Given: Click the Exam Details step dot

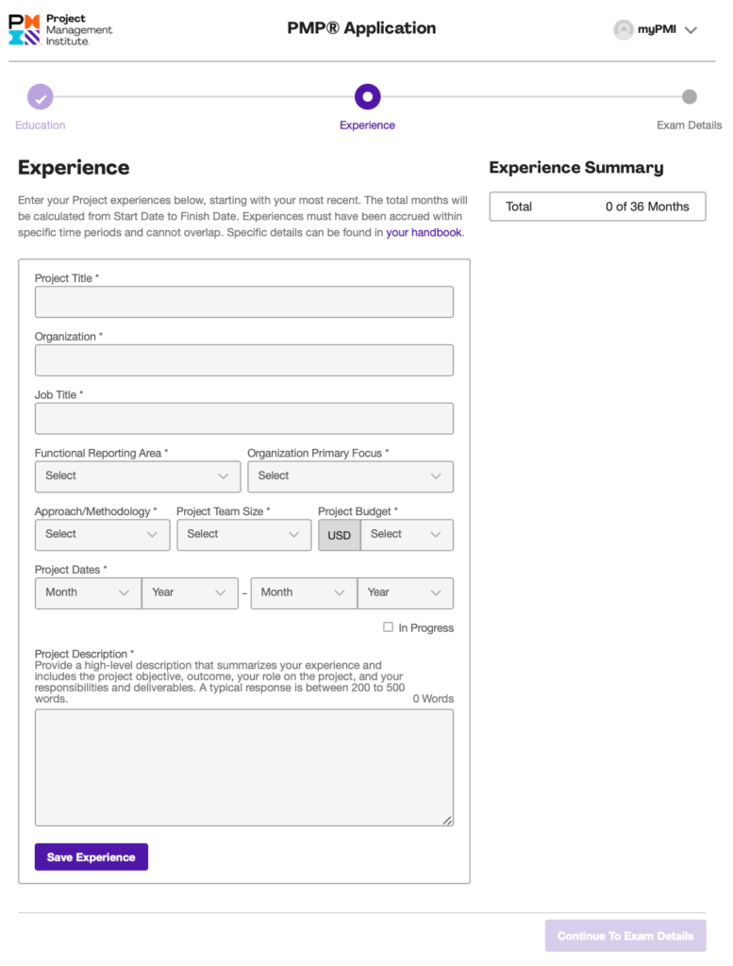Looking at the screenshot, I should 690,97.
